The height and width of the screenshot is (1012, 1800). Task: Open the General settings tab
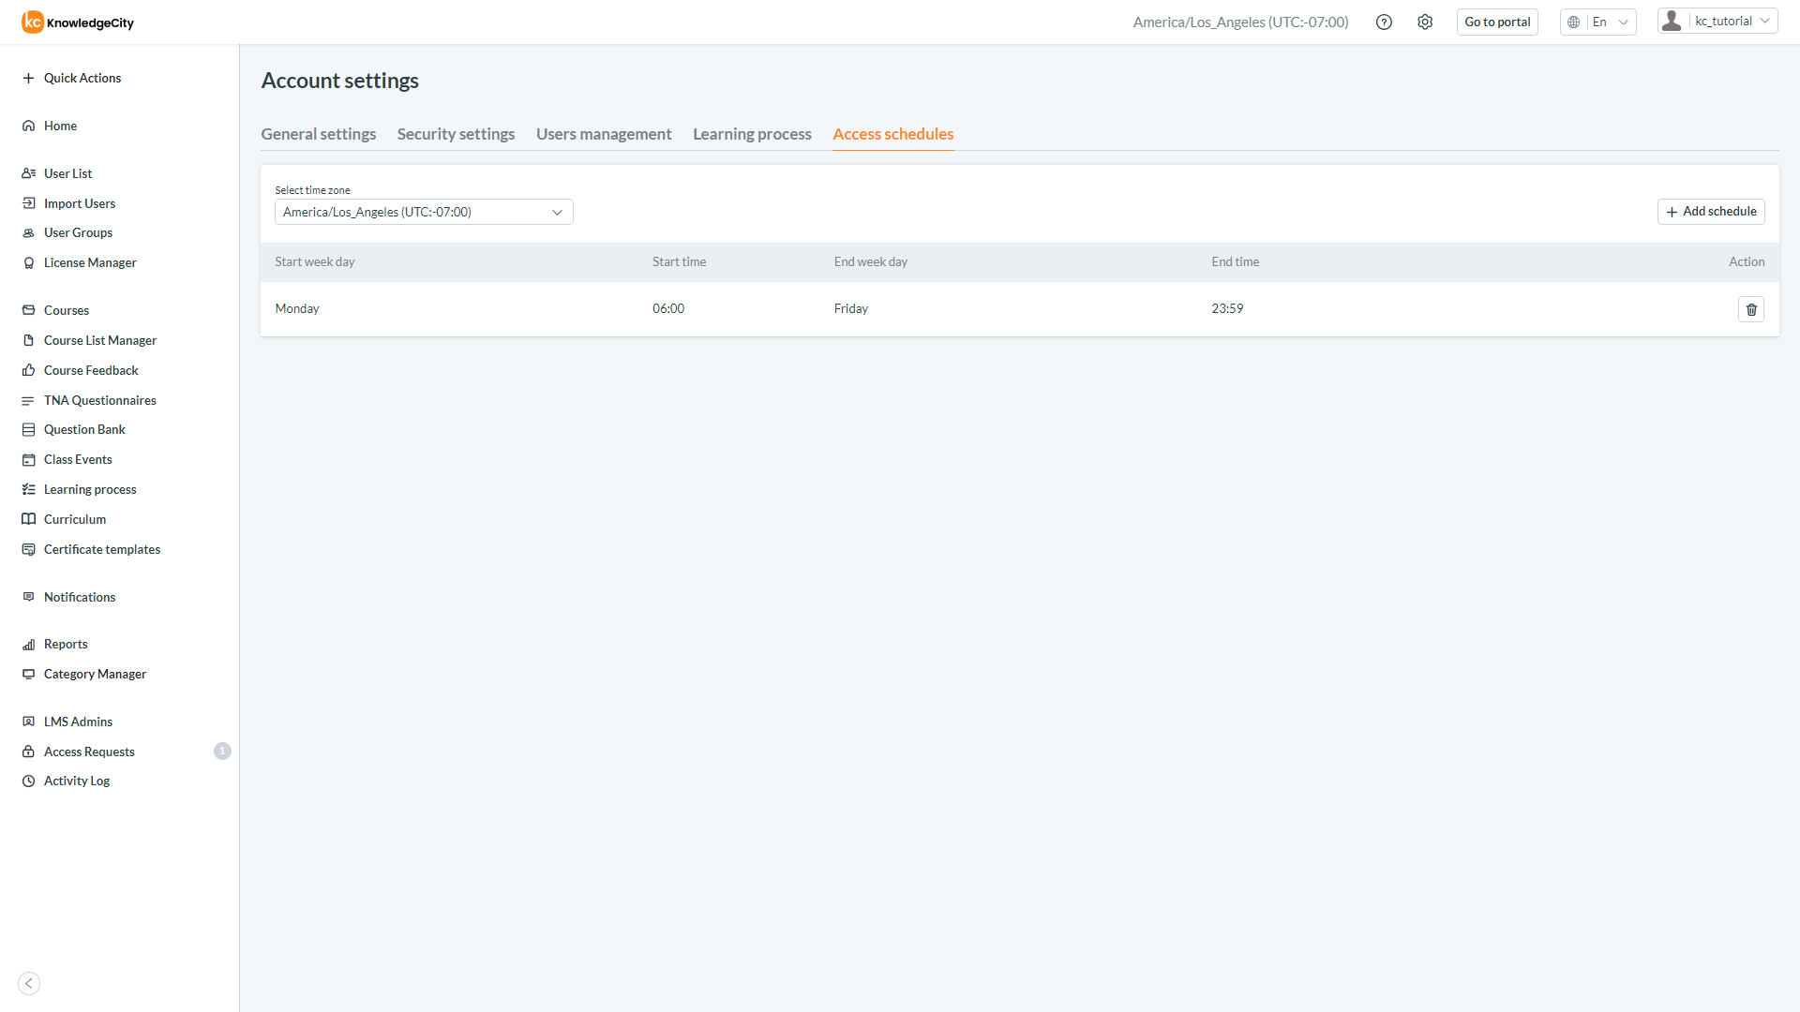[x=318, y=134]
